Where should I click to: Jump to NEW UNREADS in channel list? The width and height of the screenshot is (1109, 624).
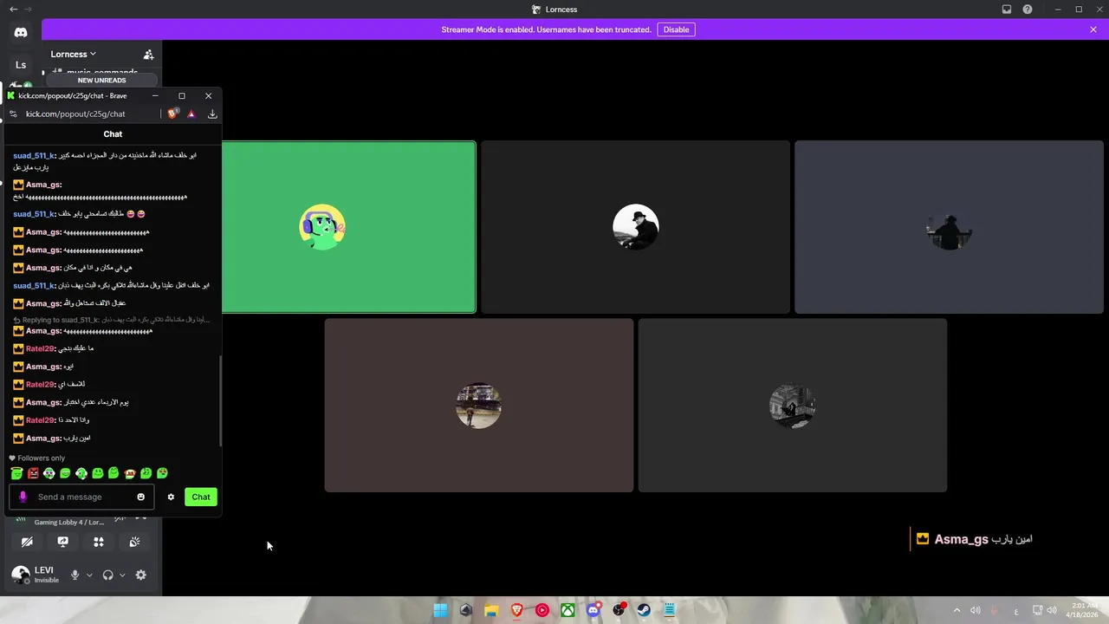(x=101, y=81)
